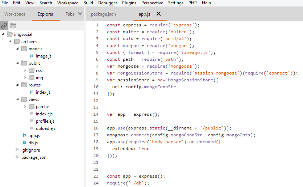This screenshot has height=187, width=303.
Task: Open the Debugger menu
Action: coord(108,3)
